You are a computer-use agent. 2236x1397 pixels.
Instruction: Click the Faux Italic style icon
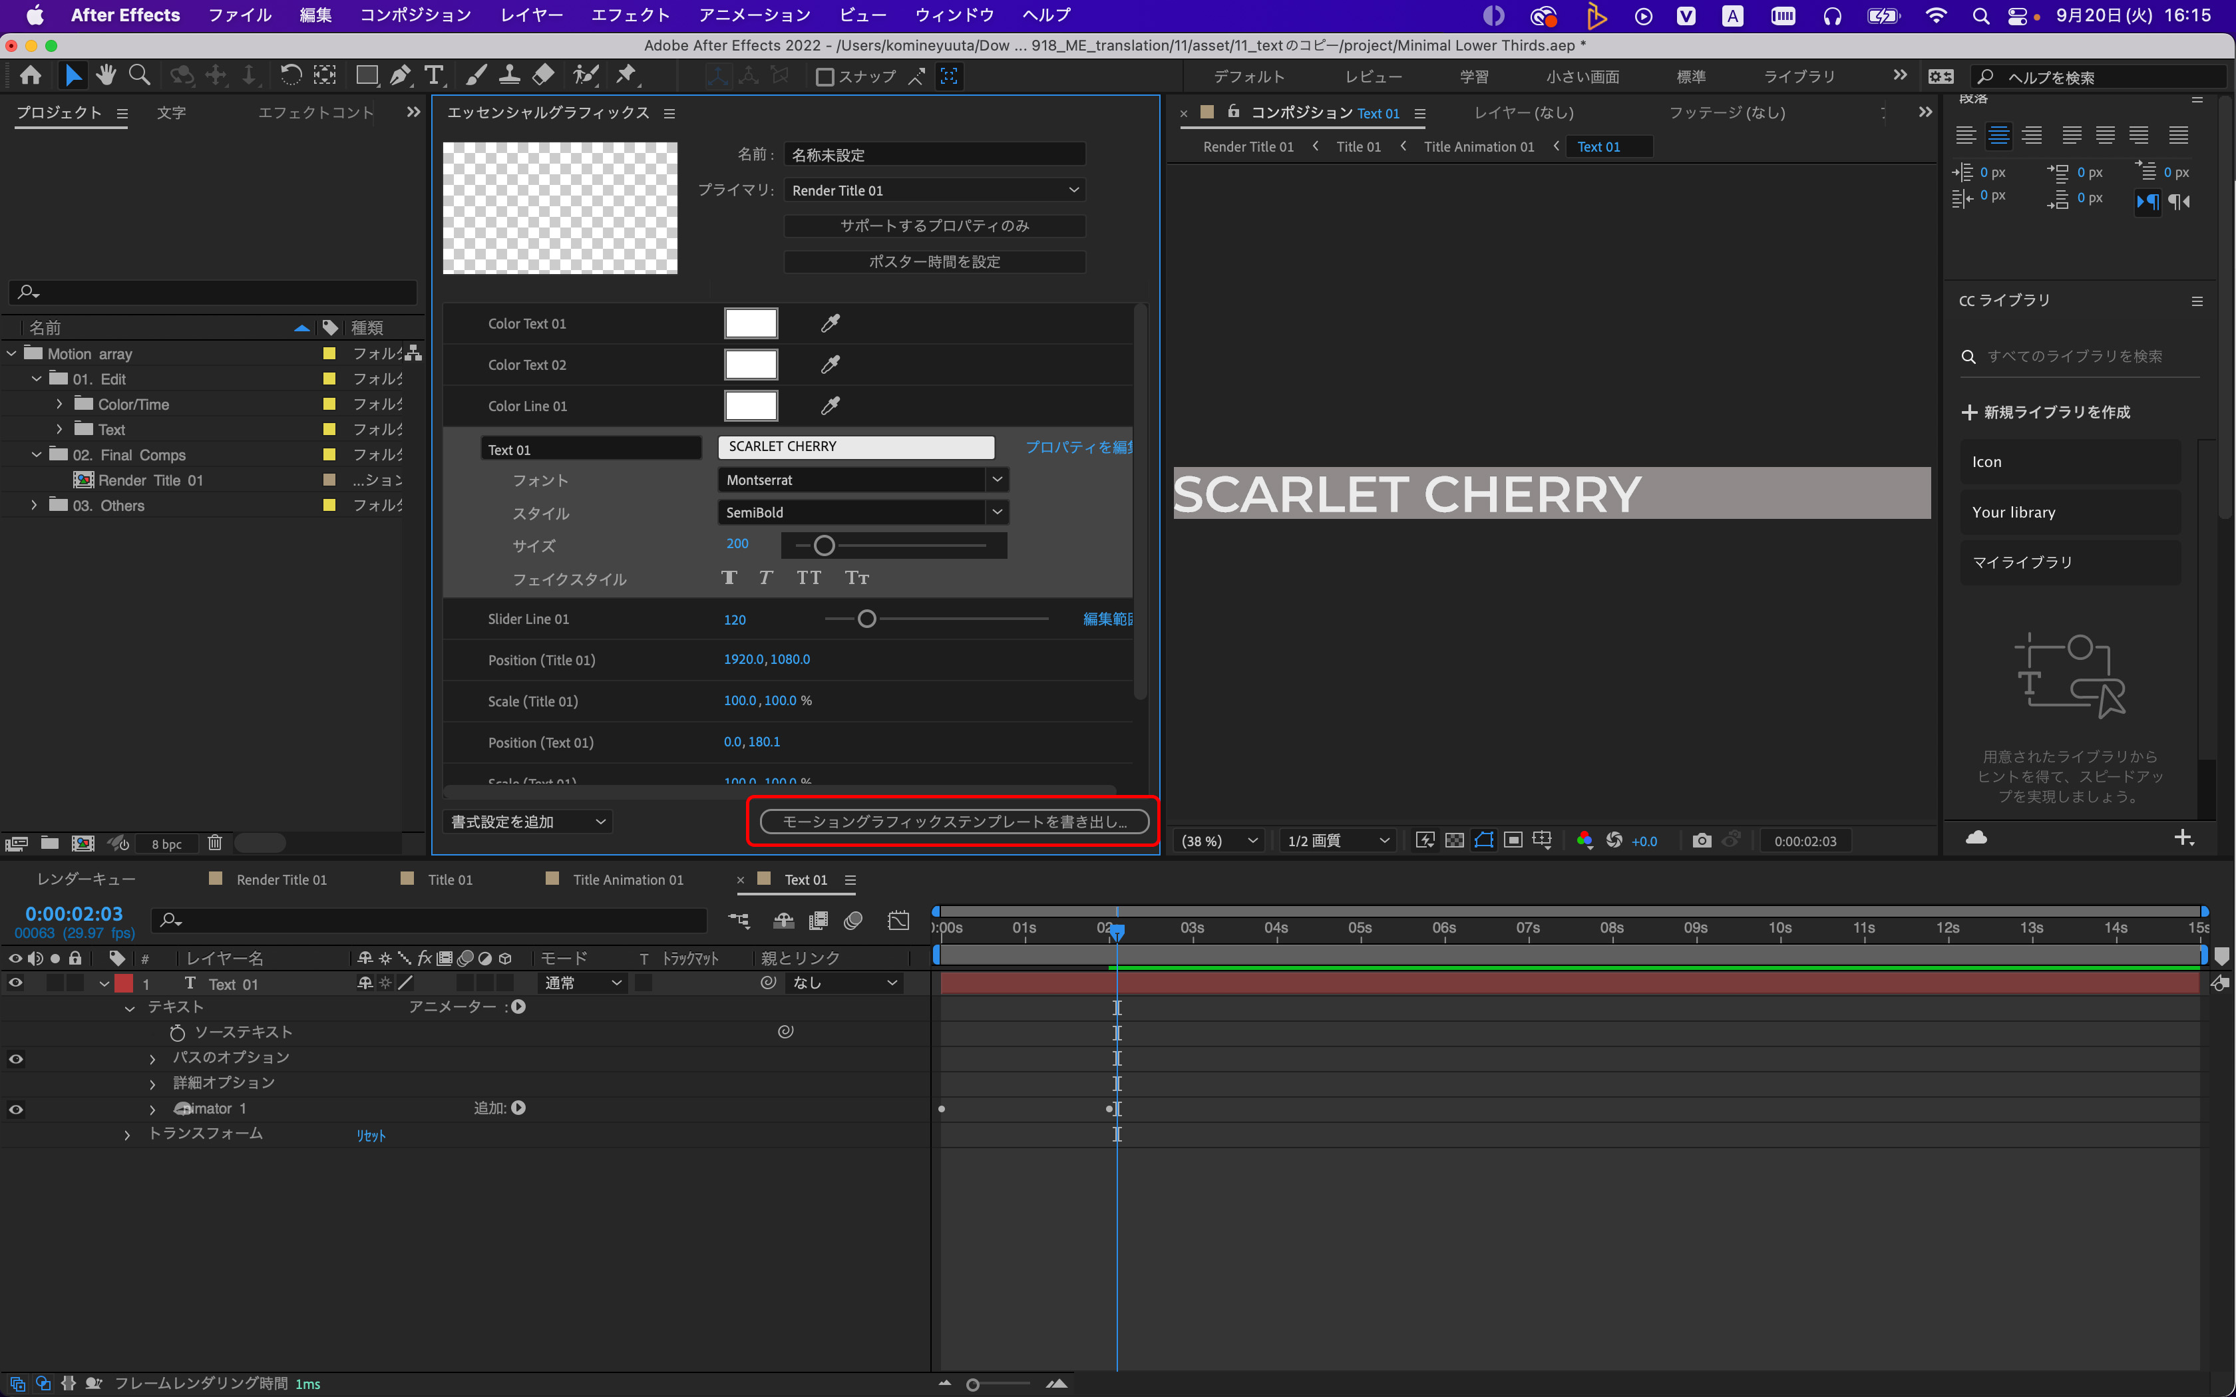pos(766,577)
